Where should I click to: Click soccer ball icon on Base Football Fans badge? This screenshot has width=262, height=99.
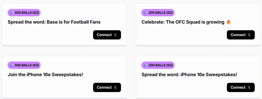11,13
